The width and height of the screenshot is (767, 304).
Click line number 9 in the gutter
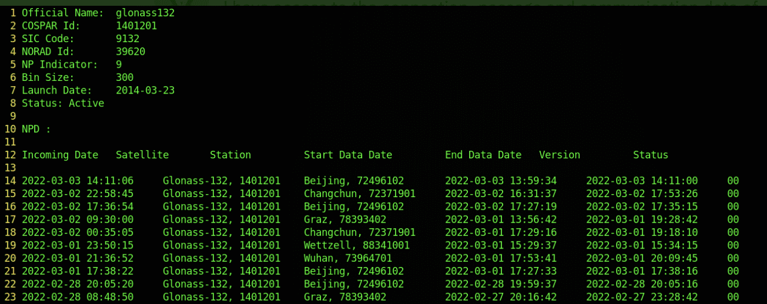click(13, 116)
